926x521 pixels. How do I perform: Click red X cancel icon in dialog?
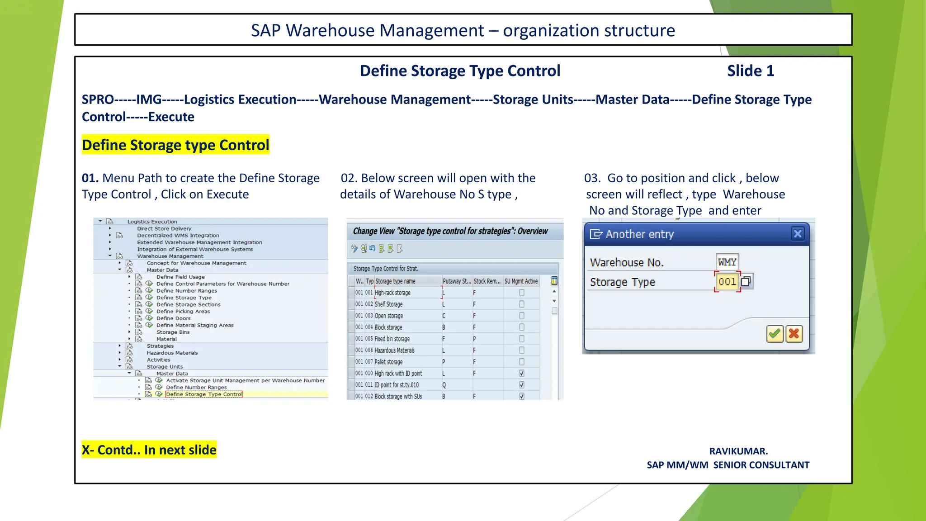click(x=794, y=334)
